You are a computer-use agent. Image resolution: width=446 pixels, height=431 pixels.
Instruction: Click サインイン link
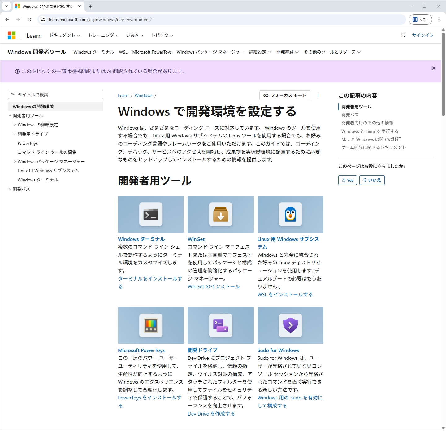point(423,35)
